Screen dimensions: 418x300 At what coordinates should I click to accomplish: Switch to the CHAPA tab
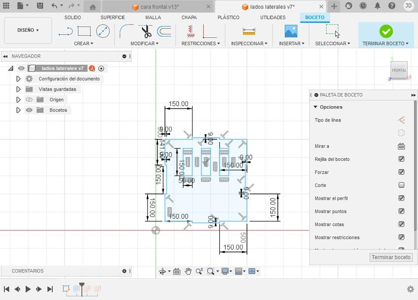pyautogui.click(x=189, y=17)
